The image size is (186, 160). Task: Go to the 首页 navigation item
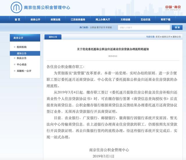(x=17, y=19)
